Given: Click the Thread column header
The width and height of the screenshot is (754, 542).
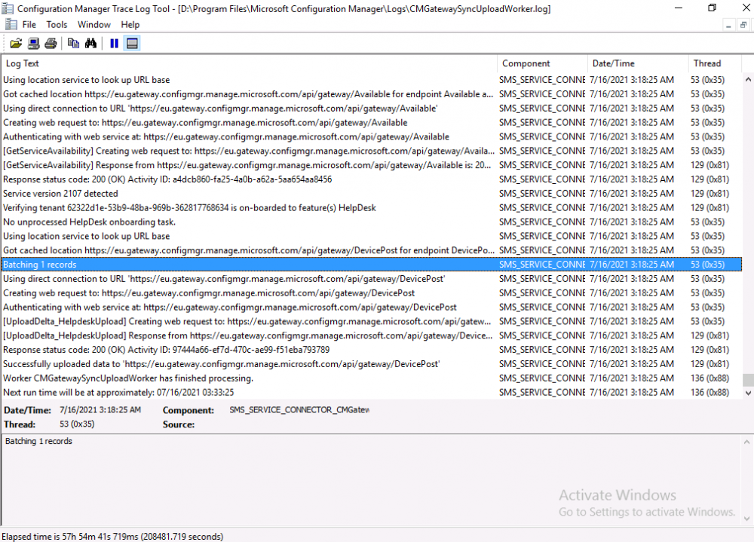Looking at the screenshot, I should point(715,63).
